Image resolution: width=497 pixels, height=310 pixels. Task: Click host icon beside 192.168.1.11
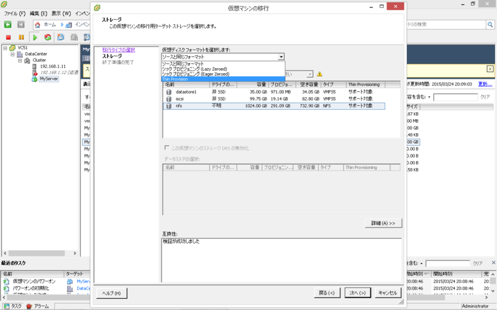35,66
